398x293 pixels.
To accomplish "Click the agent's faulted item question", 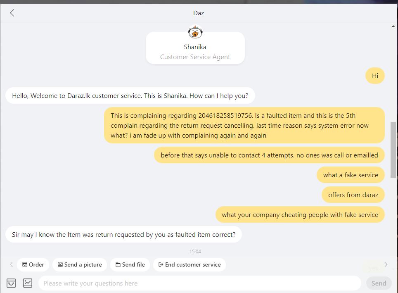I will 123,234.
